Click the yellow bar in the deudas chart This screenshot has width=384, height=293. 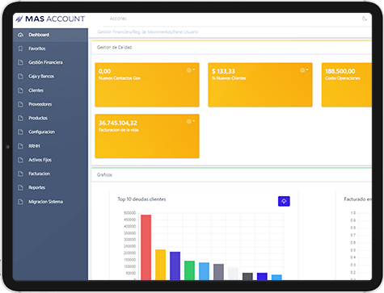coord(161,265)
